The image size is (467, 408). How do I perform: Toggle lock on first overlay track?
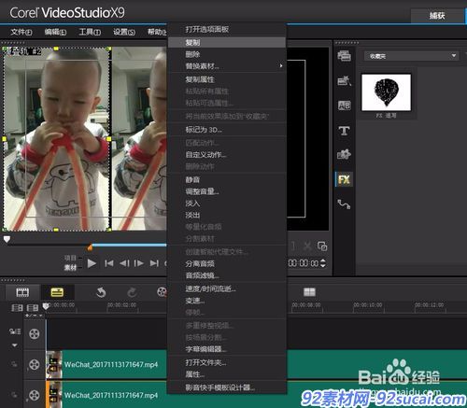pos(14,364)
